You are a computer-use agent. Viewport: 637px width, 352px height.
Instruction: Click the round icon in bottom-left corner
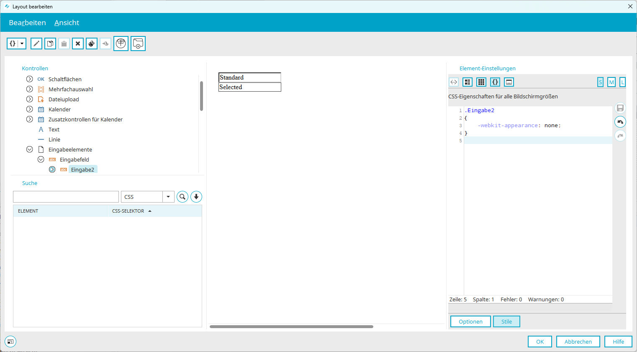tap(10, 342)
